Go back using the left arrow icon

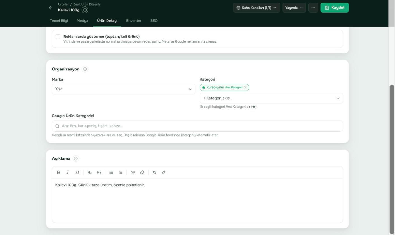click(50, 8)
